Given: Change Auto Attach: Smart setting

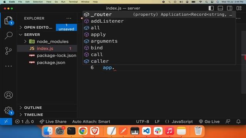Looking at the screenshot, I should coord(91,122).
